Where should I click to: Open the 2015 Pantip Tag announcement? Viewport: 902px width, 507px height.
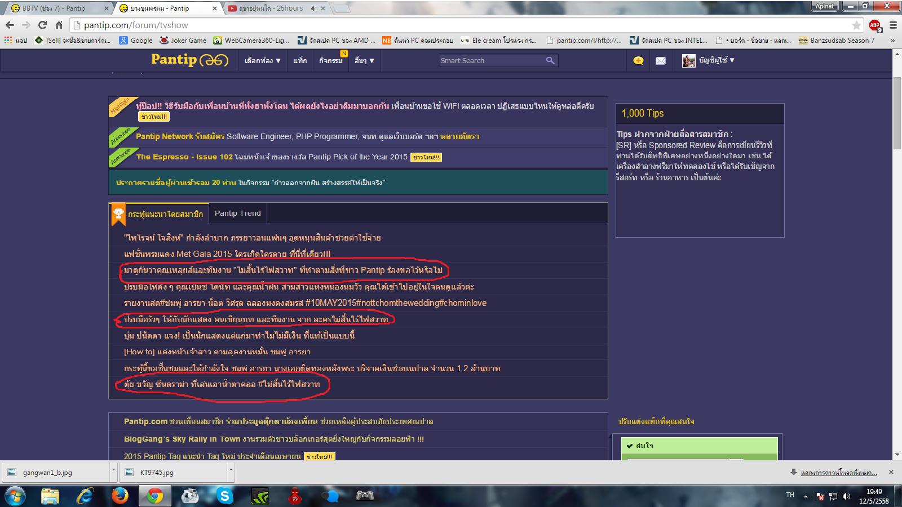(213, 456)
